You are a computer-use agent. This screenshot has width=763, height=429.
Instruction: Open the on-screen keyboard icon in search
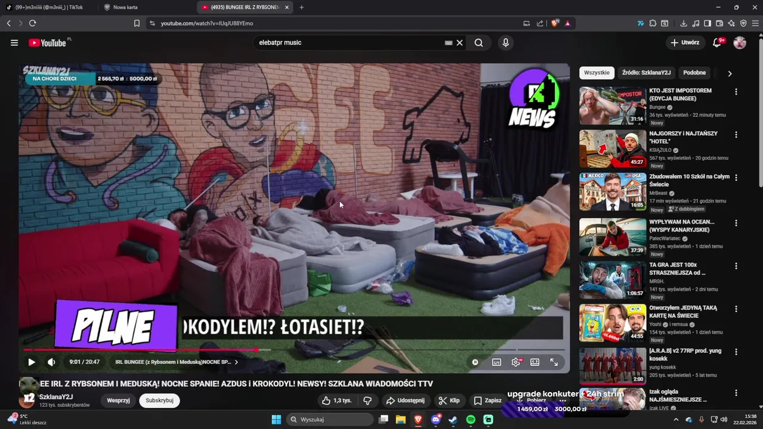point(448,43)
